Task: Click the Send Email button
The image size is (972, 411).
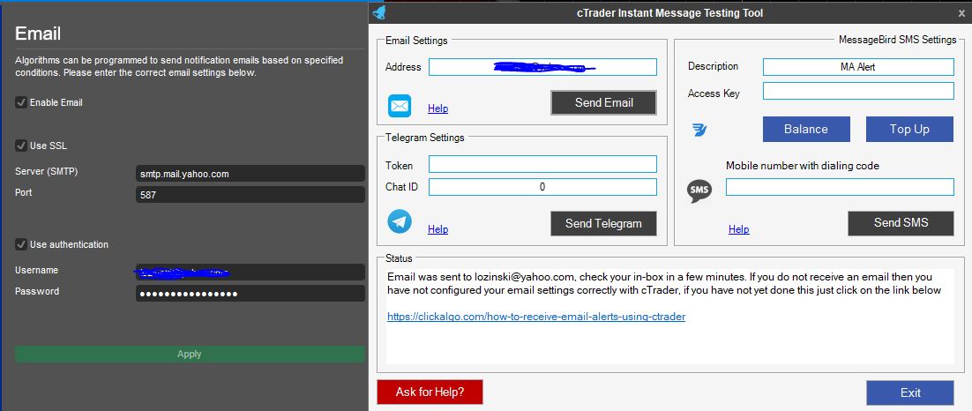Action: click(x=604, y=103)
